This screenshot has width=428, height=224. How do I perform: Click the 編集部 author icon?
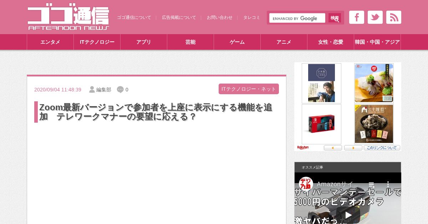click(92, 90)
